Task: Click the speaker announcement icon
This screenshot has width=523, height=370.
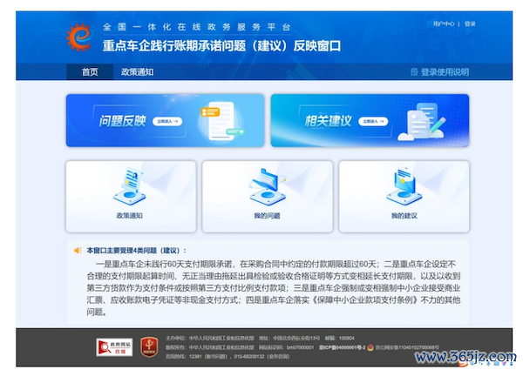Action: (x=78, y=250)
